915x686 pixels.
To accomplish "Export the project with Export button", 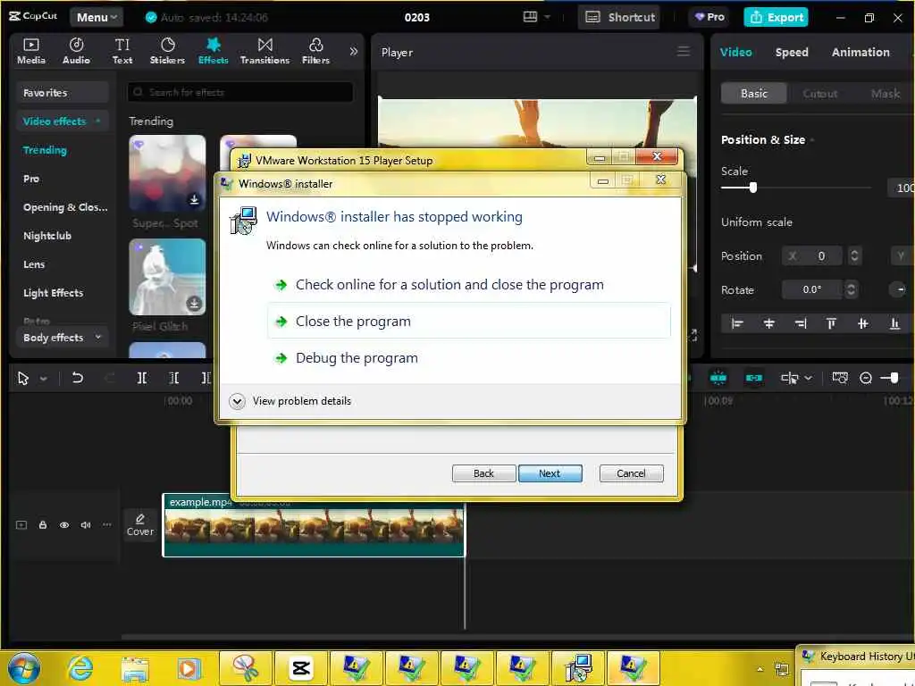I will (x=776, y=18).
